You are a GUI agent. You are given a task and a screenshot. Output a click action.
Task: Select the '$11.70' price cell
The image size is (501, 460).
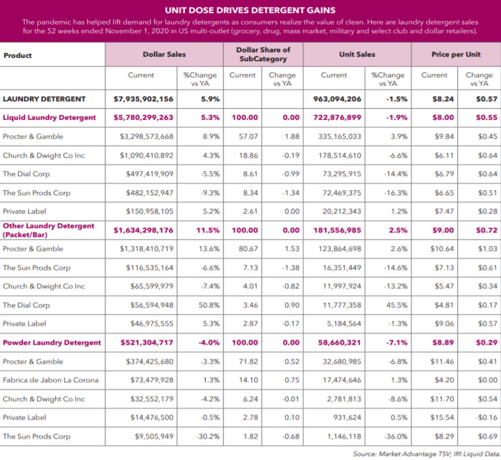click(x=442, y=399)
